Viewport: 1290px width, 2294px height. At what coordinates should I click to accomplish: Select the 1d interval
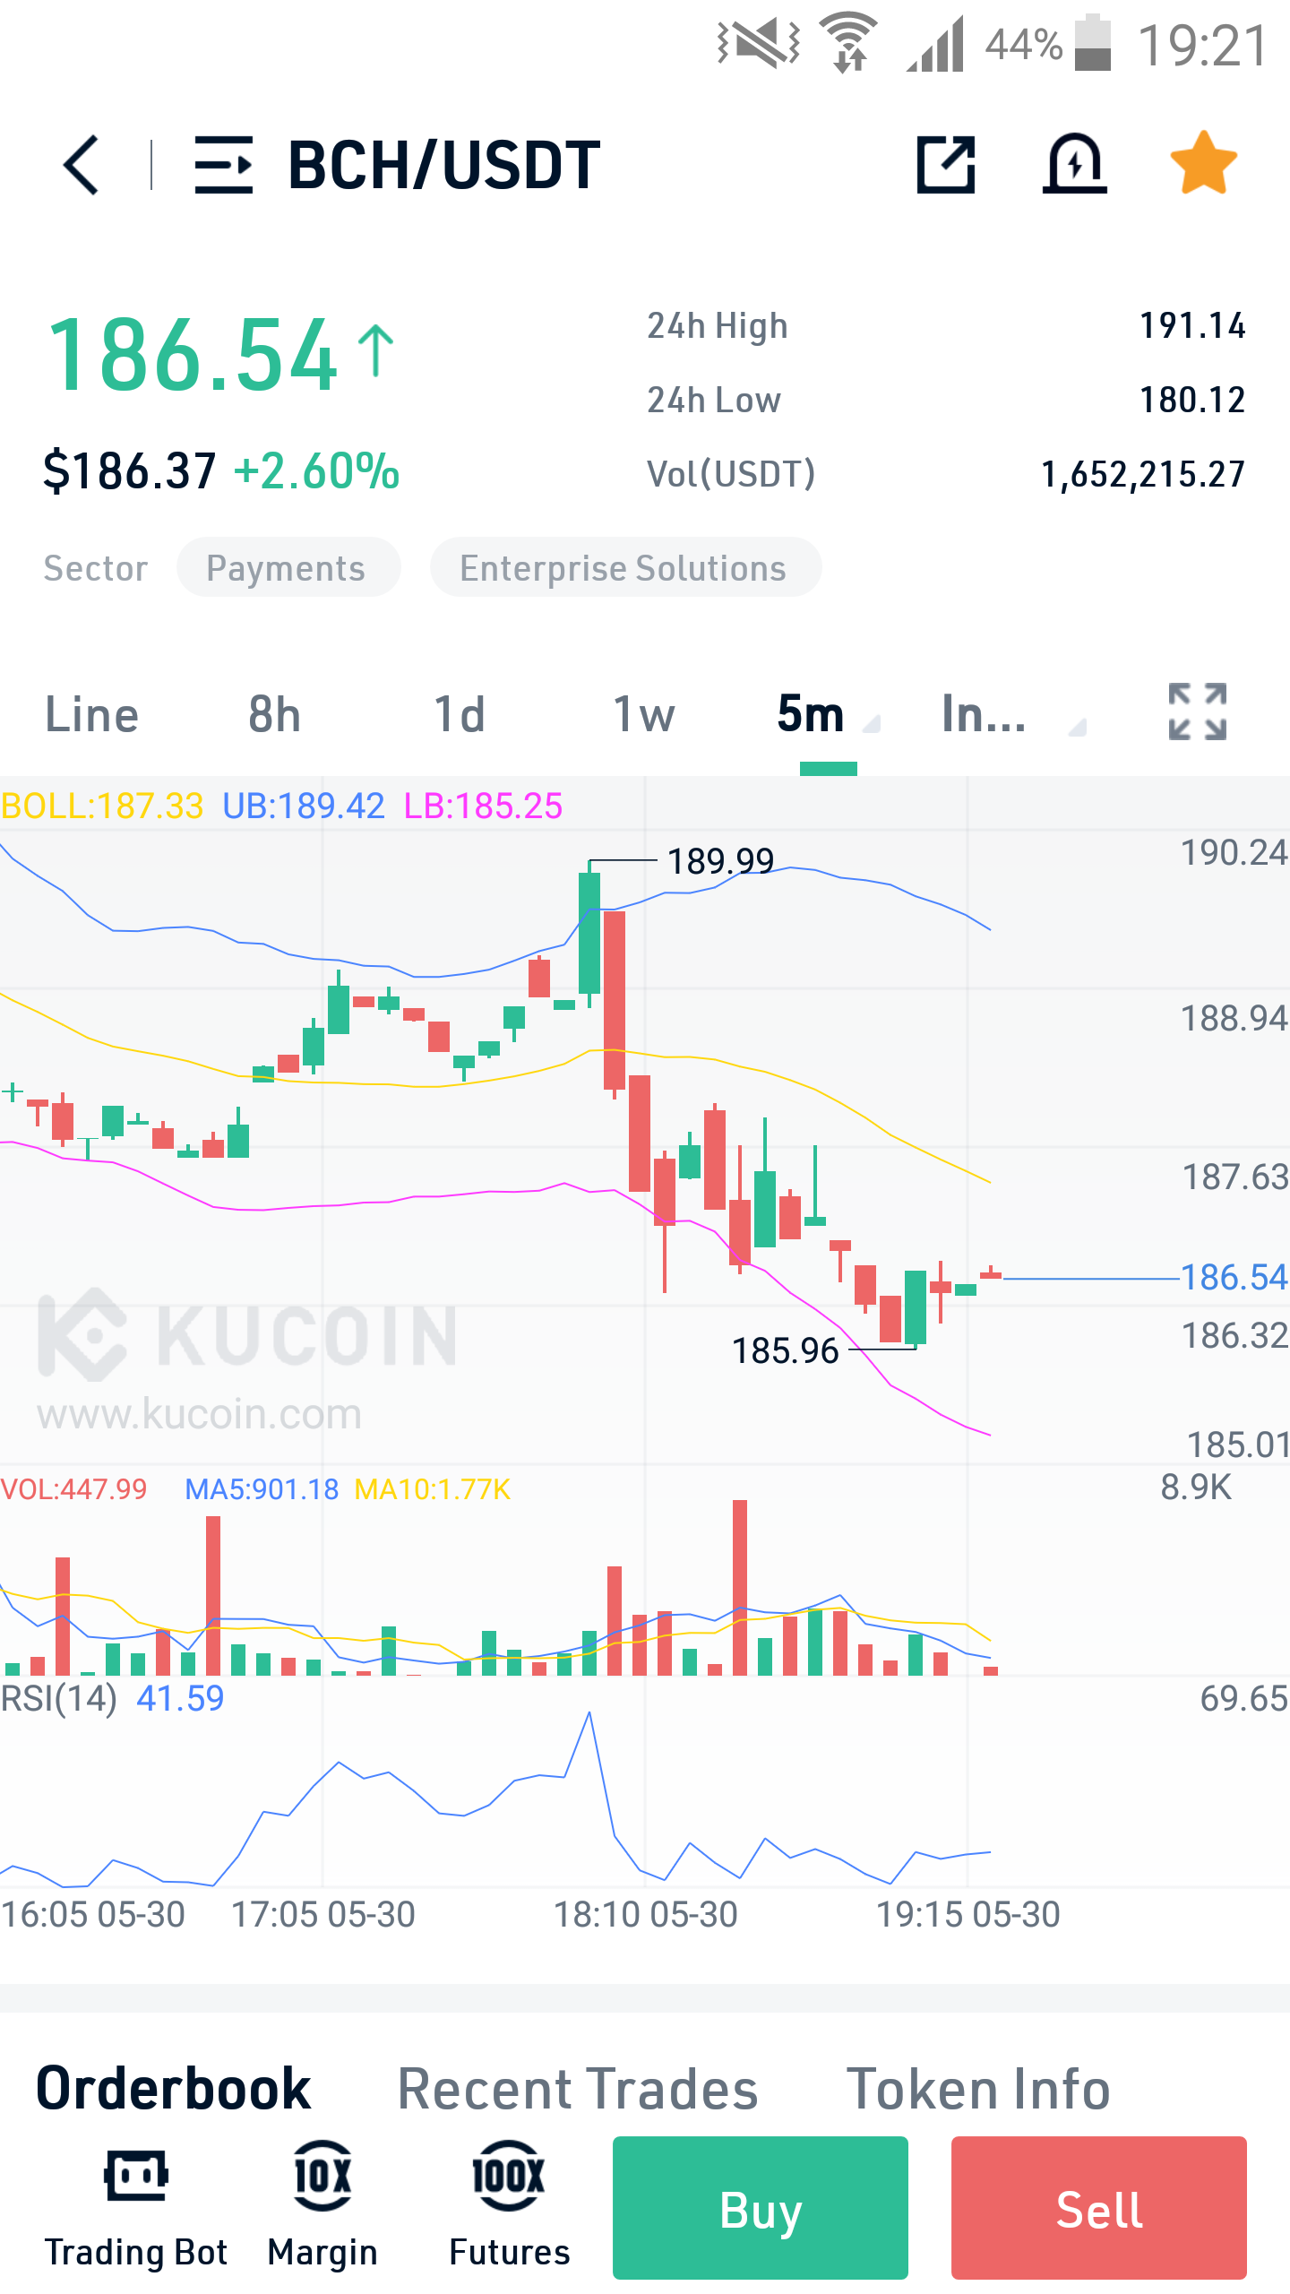[x=460, y=715]
